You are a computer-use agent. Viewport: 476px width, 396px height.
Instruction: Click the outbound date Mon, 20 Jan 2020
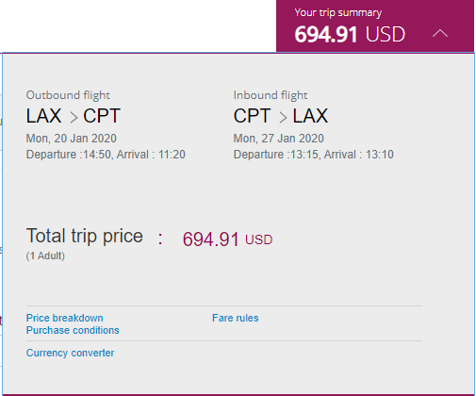pyautogui.click(x=72, y=139)
